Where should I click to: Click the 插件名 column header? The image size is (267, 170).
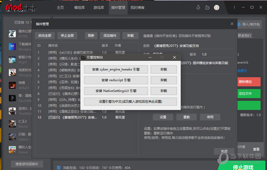click(53, 45)
